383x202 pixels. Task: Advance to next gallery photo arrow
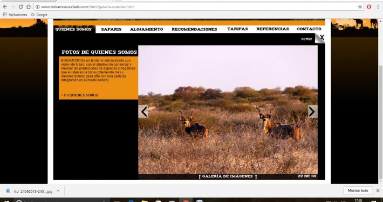[313, 112]
